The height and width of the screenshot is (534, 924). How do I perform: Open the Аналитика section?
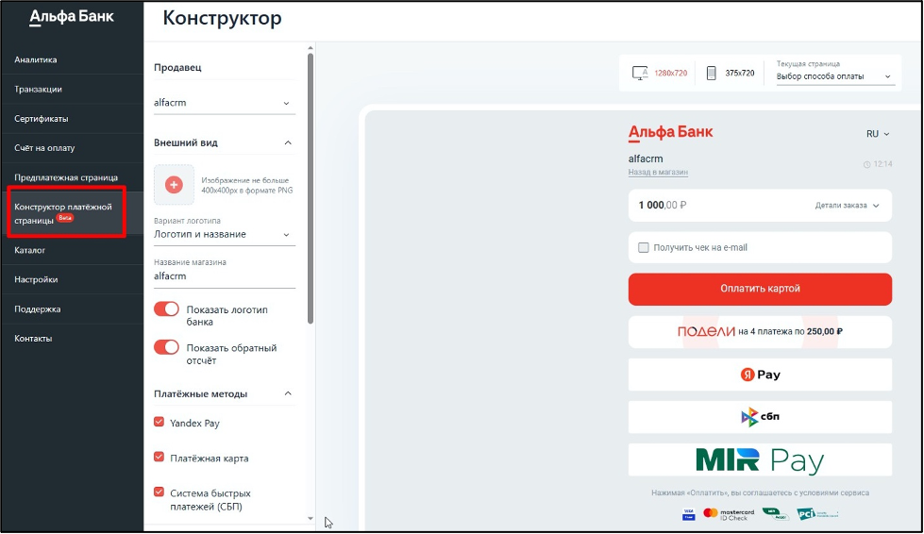click(36, 59)
